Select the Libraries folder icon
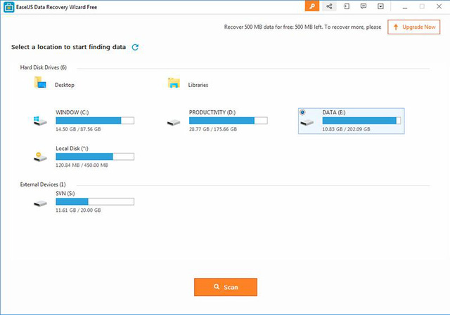The width and height of the screenshot is (450, 315). point(174,83)
